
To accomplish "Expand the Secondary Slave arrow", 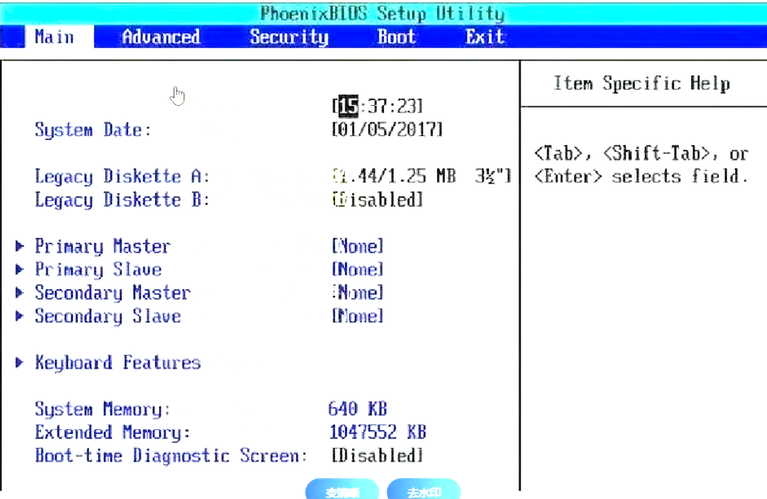I will coord(20,316).
